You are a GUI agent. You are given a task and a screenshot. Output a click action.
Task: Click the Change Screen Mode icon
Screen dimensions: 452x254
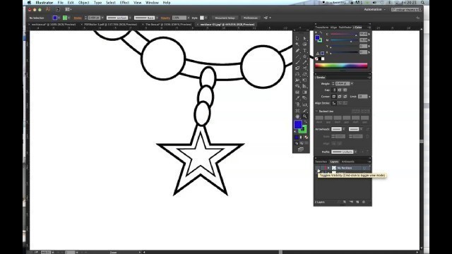(301, 149)
